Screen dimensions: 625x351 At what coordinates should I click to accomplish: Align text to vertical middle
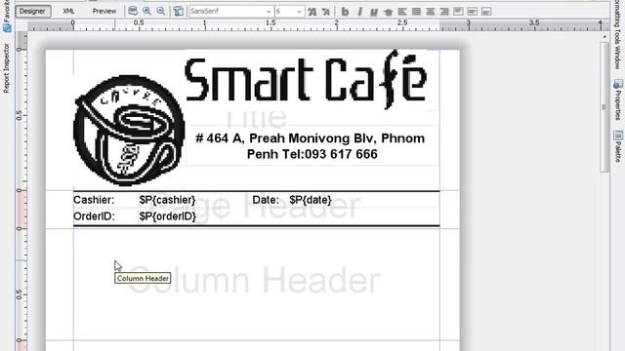coord(473,12)
